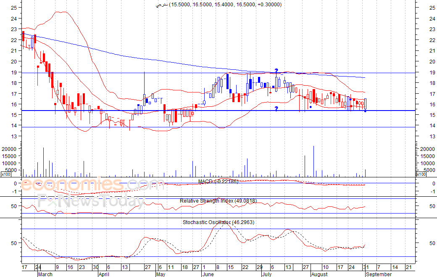Image resolution: width=437 pixels, height=277 pixels.
Task: Select the June month label
Action: pos(208,274)
